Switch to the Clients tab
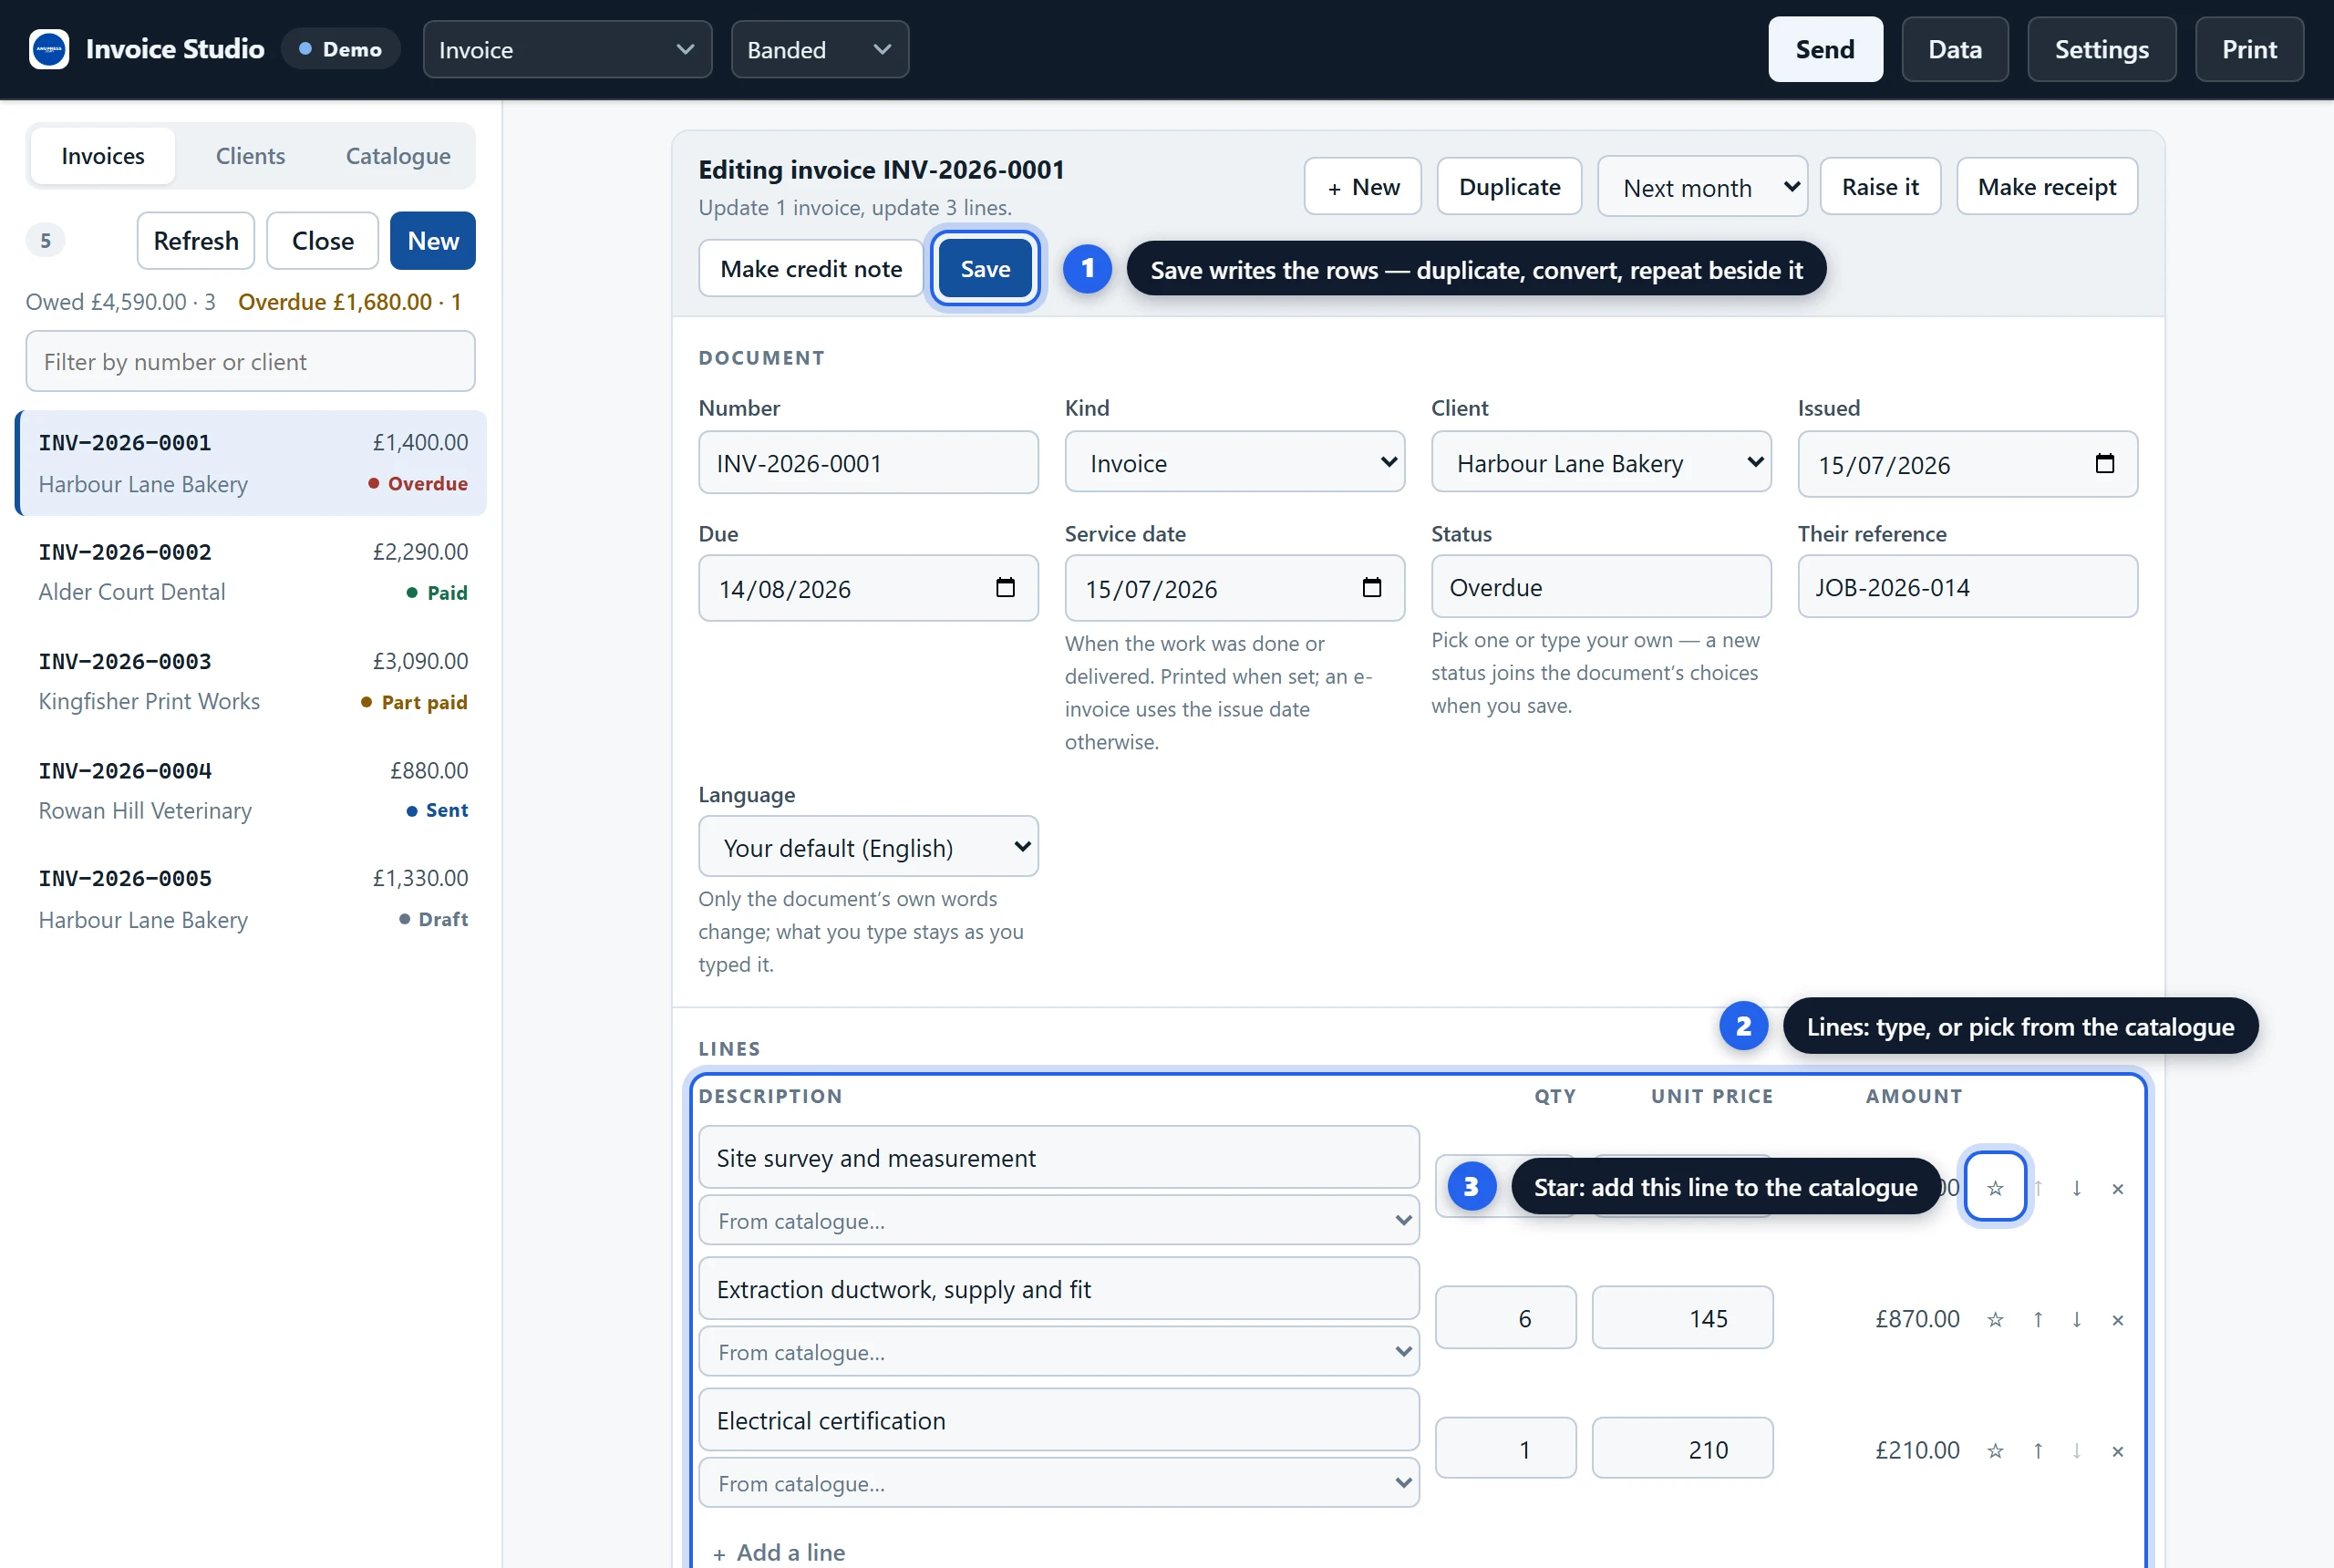The width and height of the screenshot is (2334, 1568). point(250,156)
